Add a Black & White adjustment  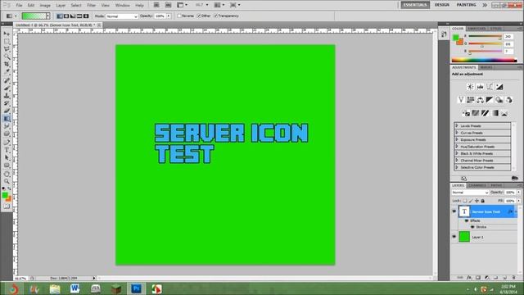tap(490, 100)
